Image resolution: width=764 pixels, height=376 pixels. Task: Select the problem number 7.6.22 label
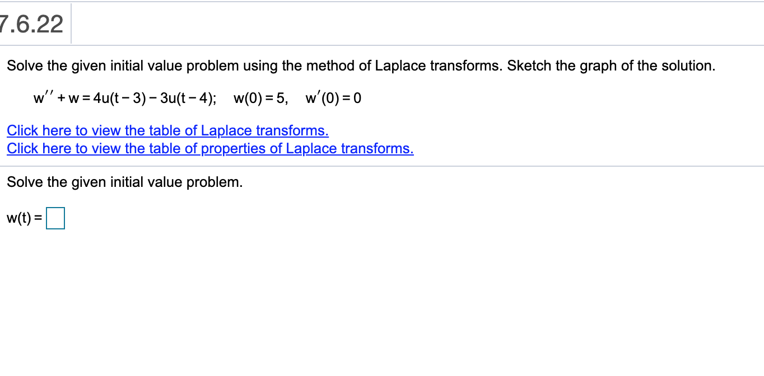coord(32,25)
